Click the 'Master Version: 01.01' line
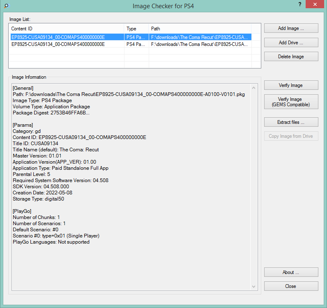Viewport: 327px width, 308px height. [x=37, y=156]
